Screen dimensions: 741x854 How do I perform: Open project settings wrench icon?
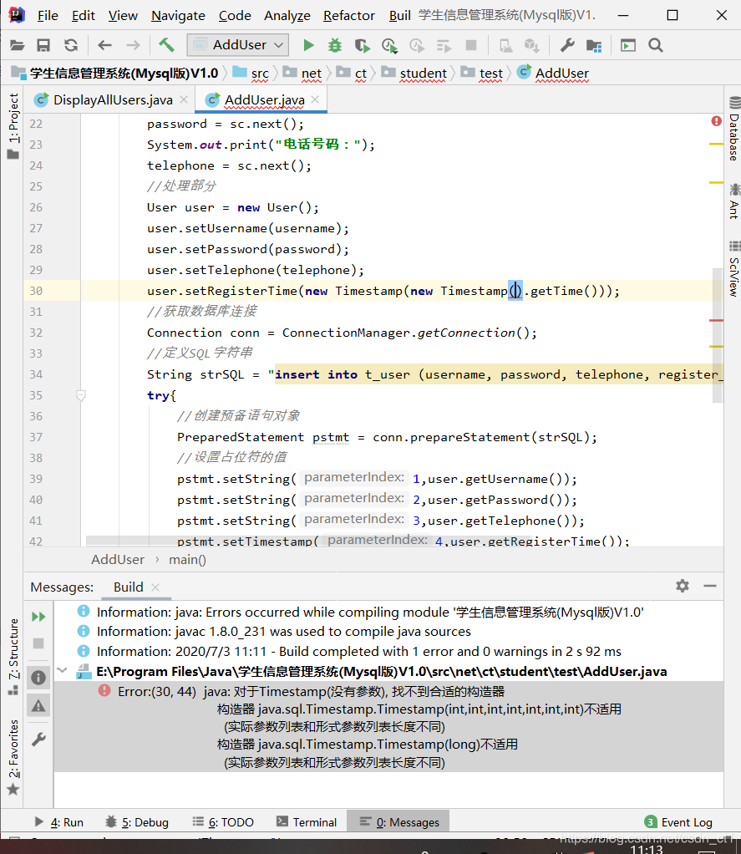click(567, 45)
